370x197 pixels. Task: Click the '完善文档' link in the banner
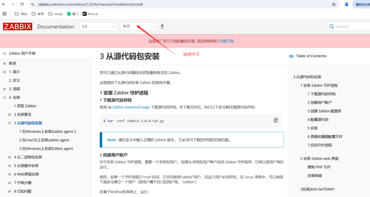pyautogui.click(x=227, y=41)
